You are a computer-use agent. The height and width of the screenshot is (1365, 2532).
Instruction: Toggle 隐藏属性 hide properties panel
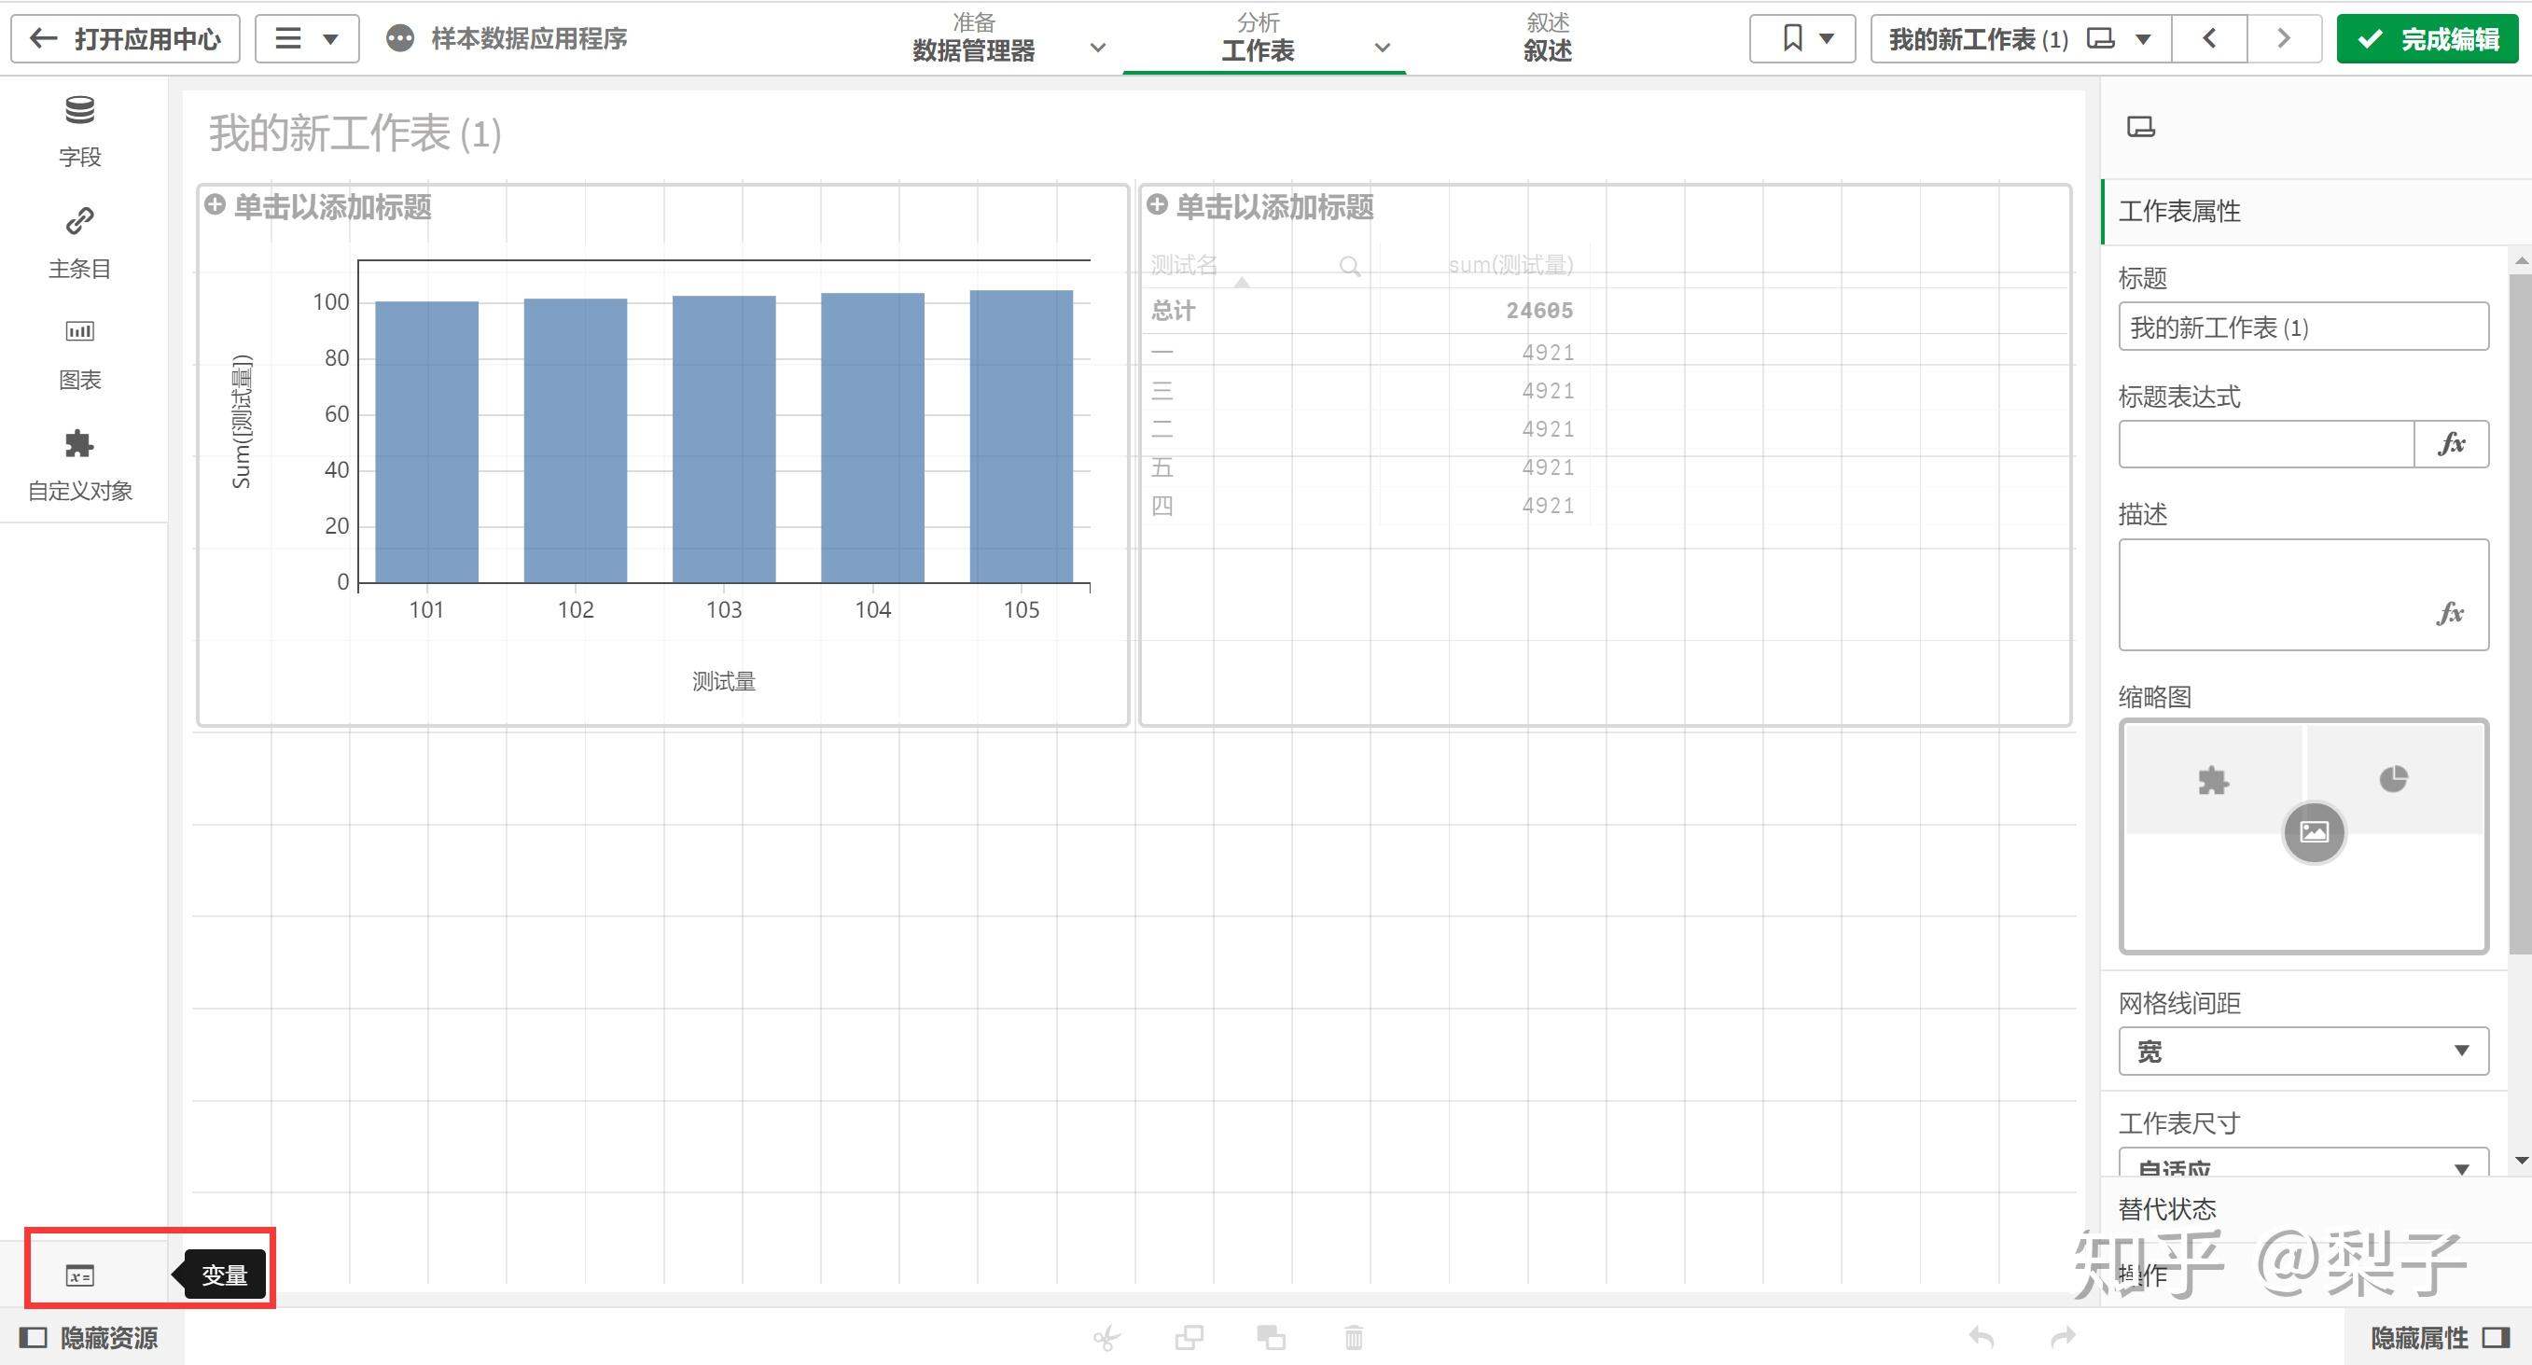(x=2440, y=1338)
